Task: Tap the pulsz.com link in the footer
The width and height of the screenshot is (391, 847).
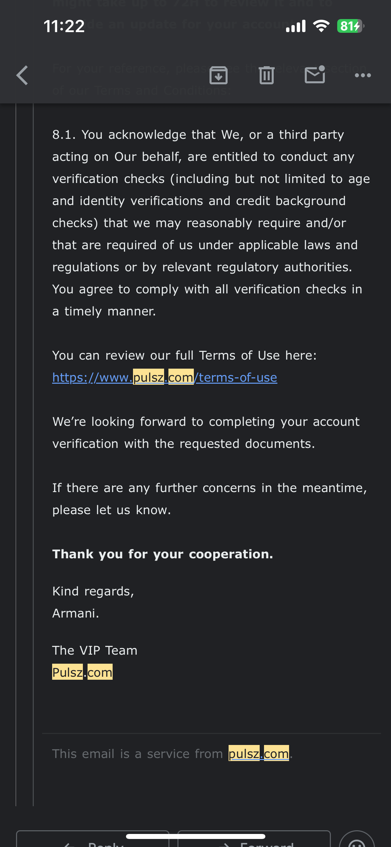Action: pyautogui.click(x=259, y=754)
